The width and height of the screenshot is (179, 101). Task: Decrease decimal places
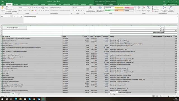tap(84, 11)
